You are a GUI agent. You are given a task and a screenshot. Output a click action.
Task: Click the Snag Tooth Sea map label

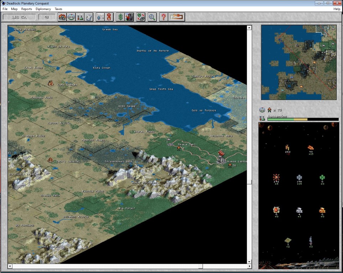[x=161, y=89]
